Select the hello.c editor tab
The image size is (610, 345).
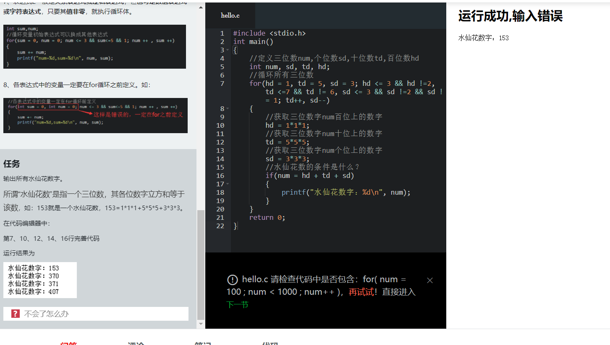click(230, 15)
